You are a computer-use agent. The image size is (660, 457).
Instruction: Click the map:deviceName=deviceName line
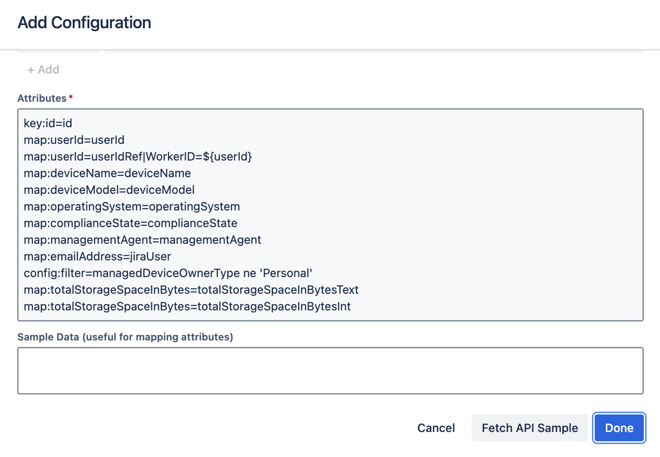107,173
